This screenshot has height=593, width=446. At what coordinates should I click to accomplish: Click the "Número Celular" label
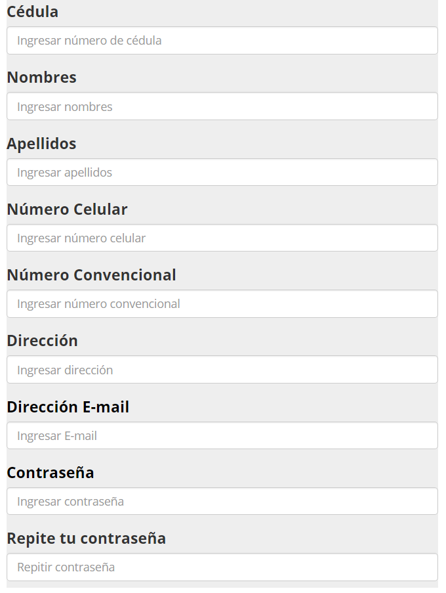67,209
